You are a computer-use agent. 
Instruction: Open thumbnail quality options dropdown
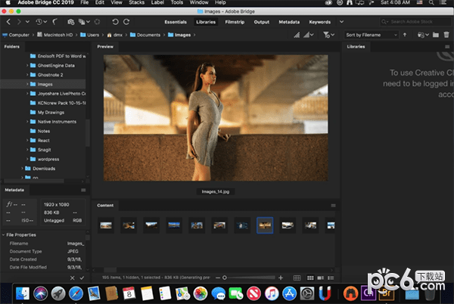coord(309,35)
